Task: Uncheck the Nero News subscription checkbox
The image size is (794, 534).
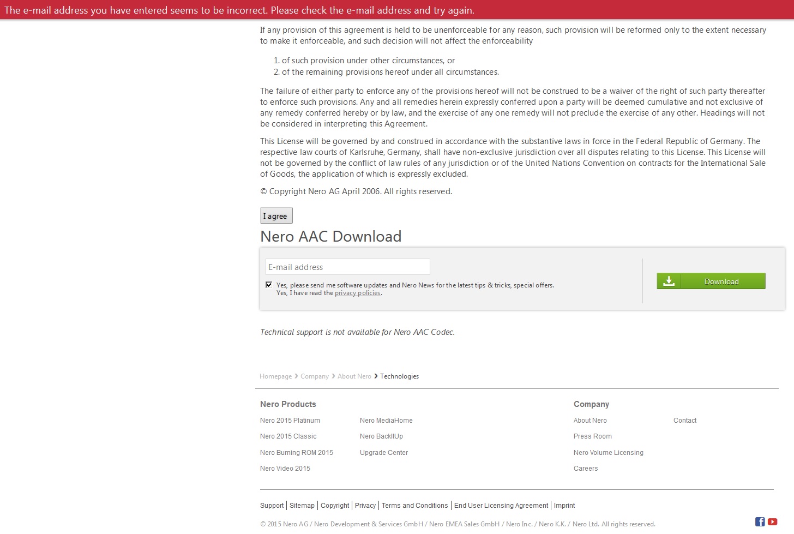Action: pos(269,285)
